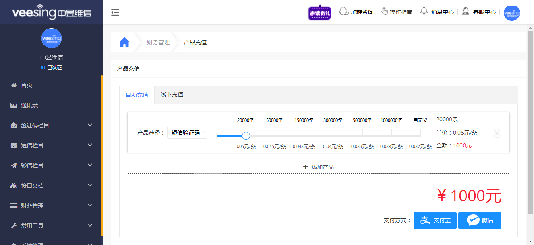This screenshot has height=245, width=534.
Task: Click the 客服中心 support icon
Action: pos(466,12)
